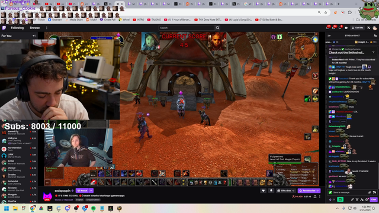Viewport: 379px width, 213px height.
Task: Click the DropsEnabled tag
Action: pos(93,200)
